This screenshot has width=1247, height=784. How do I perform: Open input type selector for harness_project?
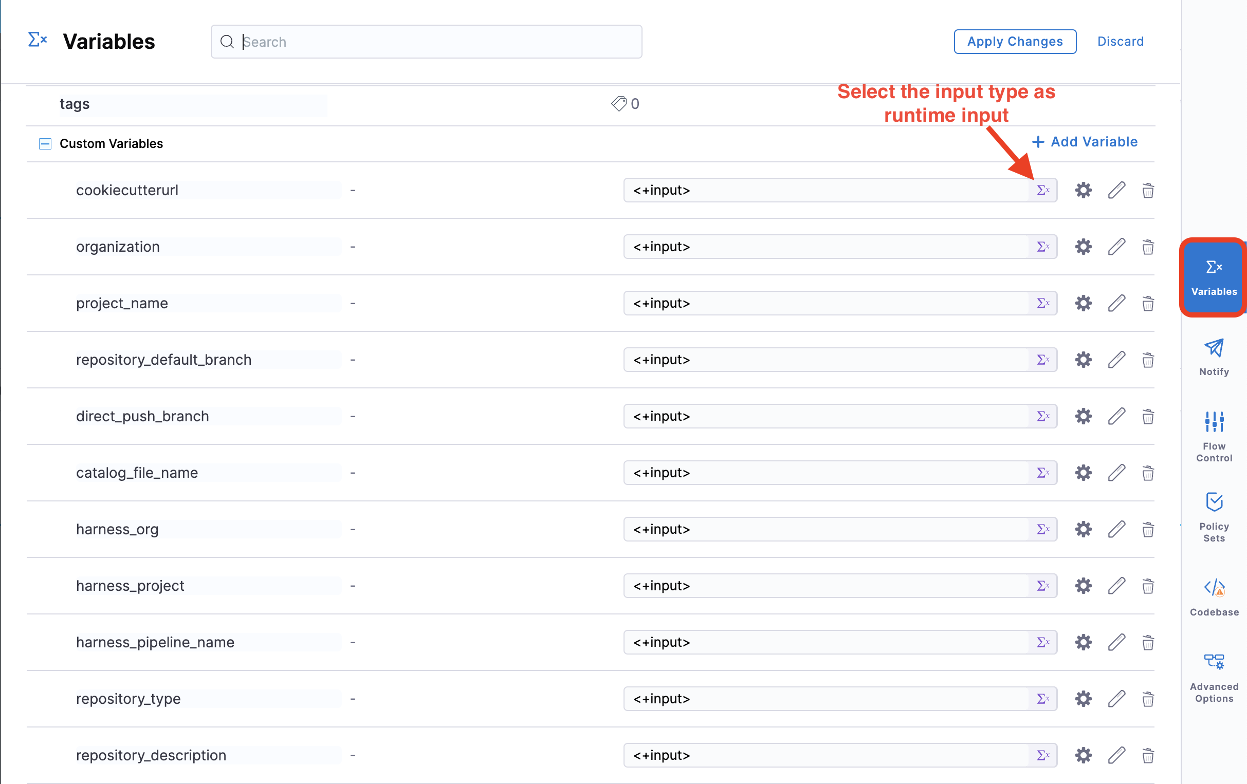[1042, 586]
